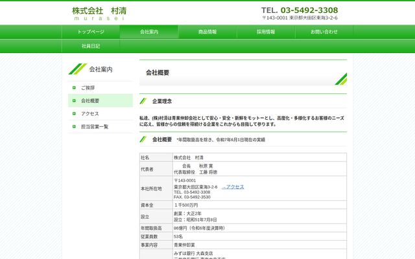Click the green bullet next to sidebar アクセス
Viewport: 415px width, 259px height.
[x=74, y=113]
